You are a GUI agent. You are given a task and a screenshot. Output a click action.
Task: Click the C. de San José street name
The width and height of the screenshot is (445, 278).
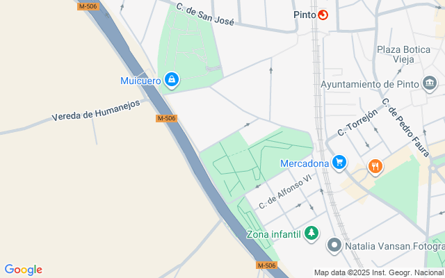point(205,14)
